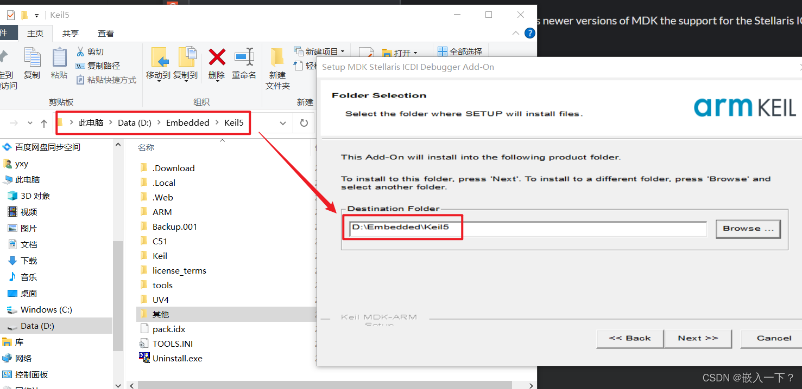Select the TOOLS.INI file

(x=173, y=343)
